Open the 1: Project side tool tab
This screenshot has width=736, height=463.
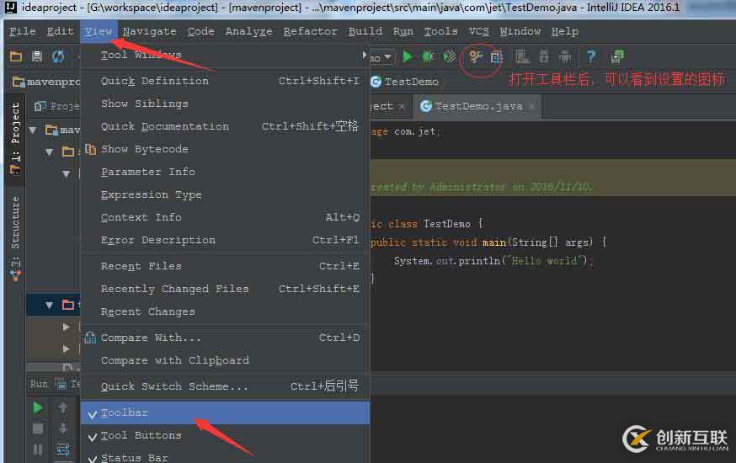click(15, 138)
